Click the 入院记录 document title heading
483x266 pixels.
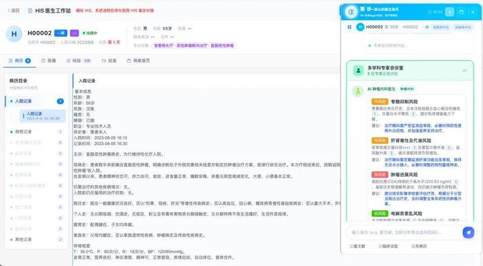[x=87, y=81]
